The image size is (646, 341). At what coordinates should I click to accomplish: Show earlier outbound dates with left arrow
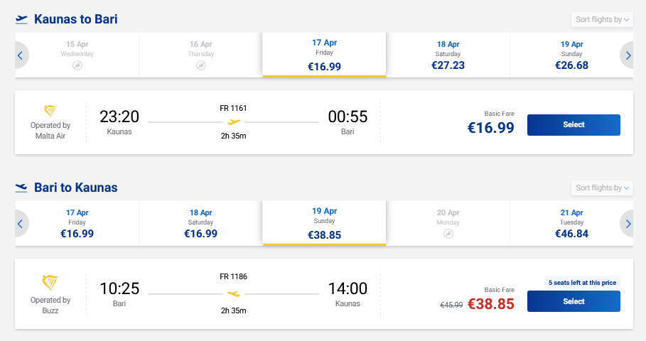(21, 55)
